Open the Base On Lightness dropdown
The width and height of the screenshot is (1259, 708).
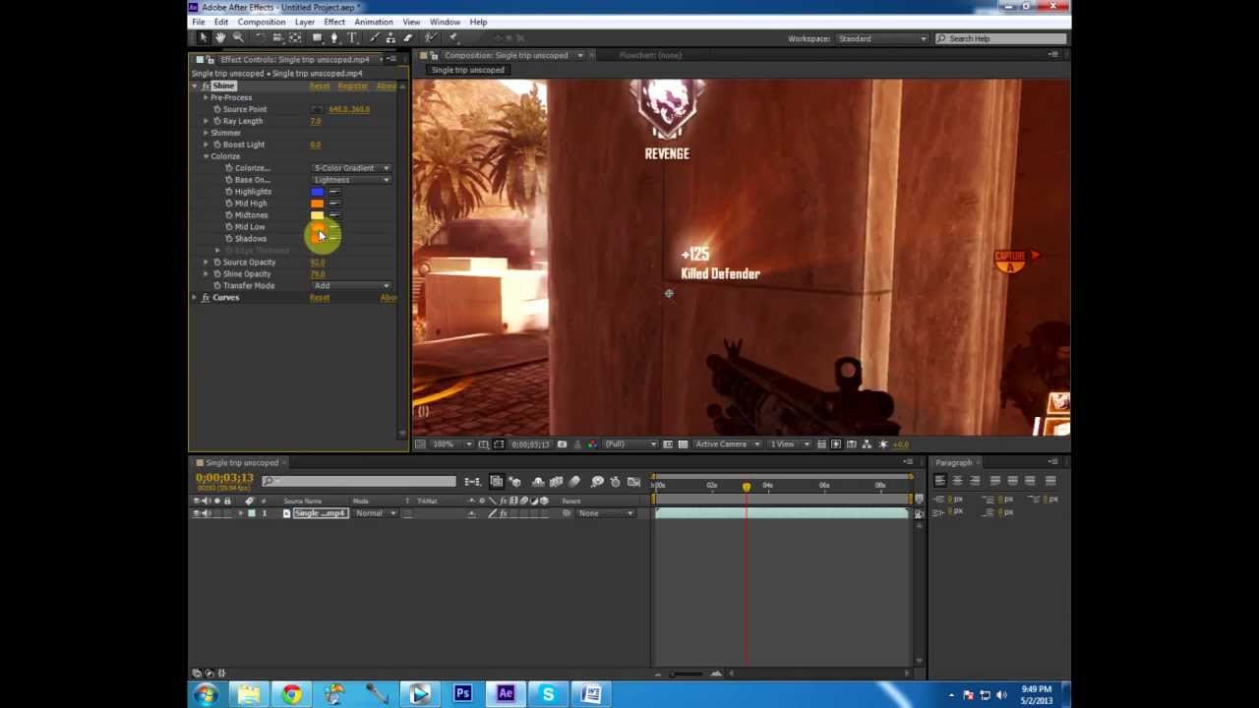350,180
